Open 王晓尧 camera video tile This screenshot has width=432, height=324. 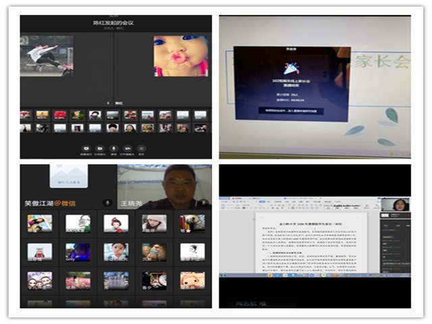tap(165, 187)
